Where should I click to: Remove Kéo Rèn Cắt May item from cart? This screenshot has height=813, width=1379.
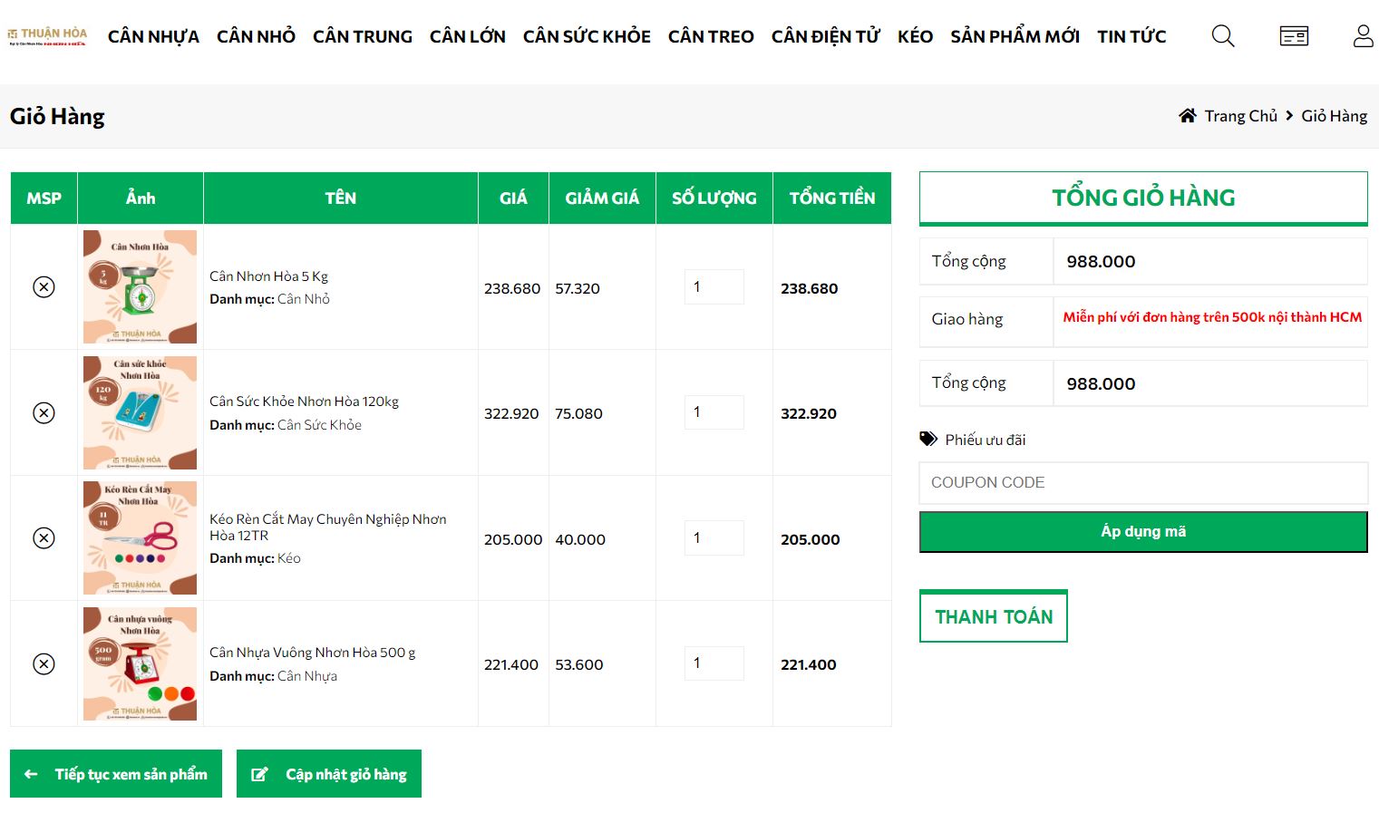pos(44,537)
